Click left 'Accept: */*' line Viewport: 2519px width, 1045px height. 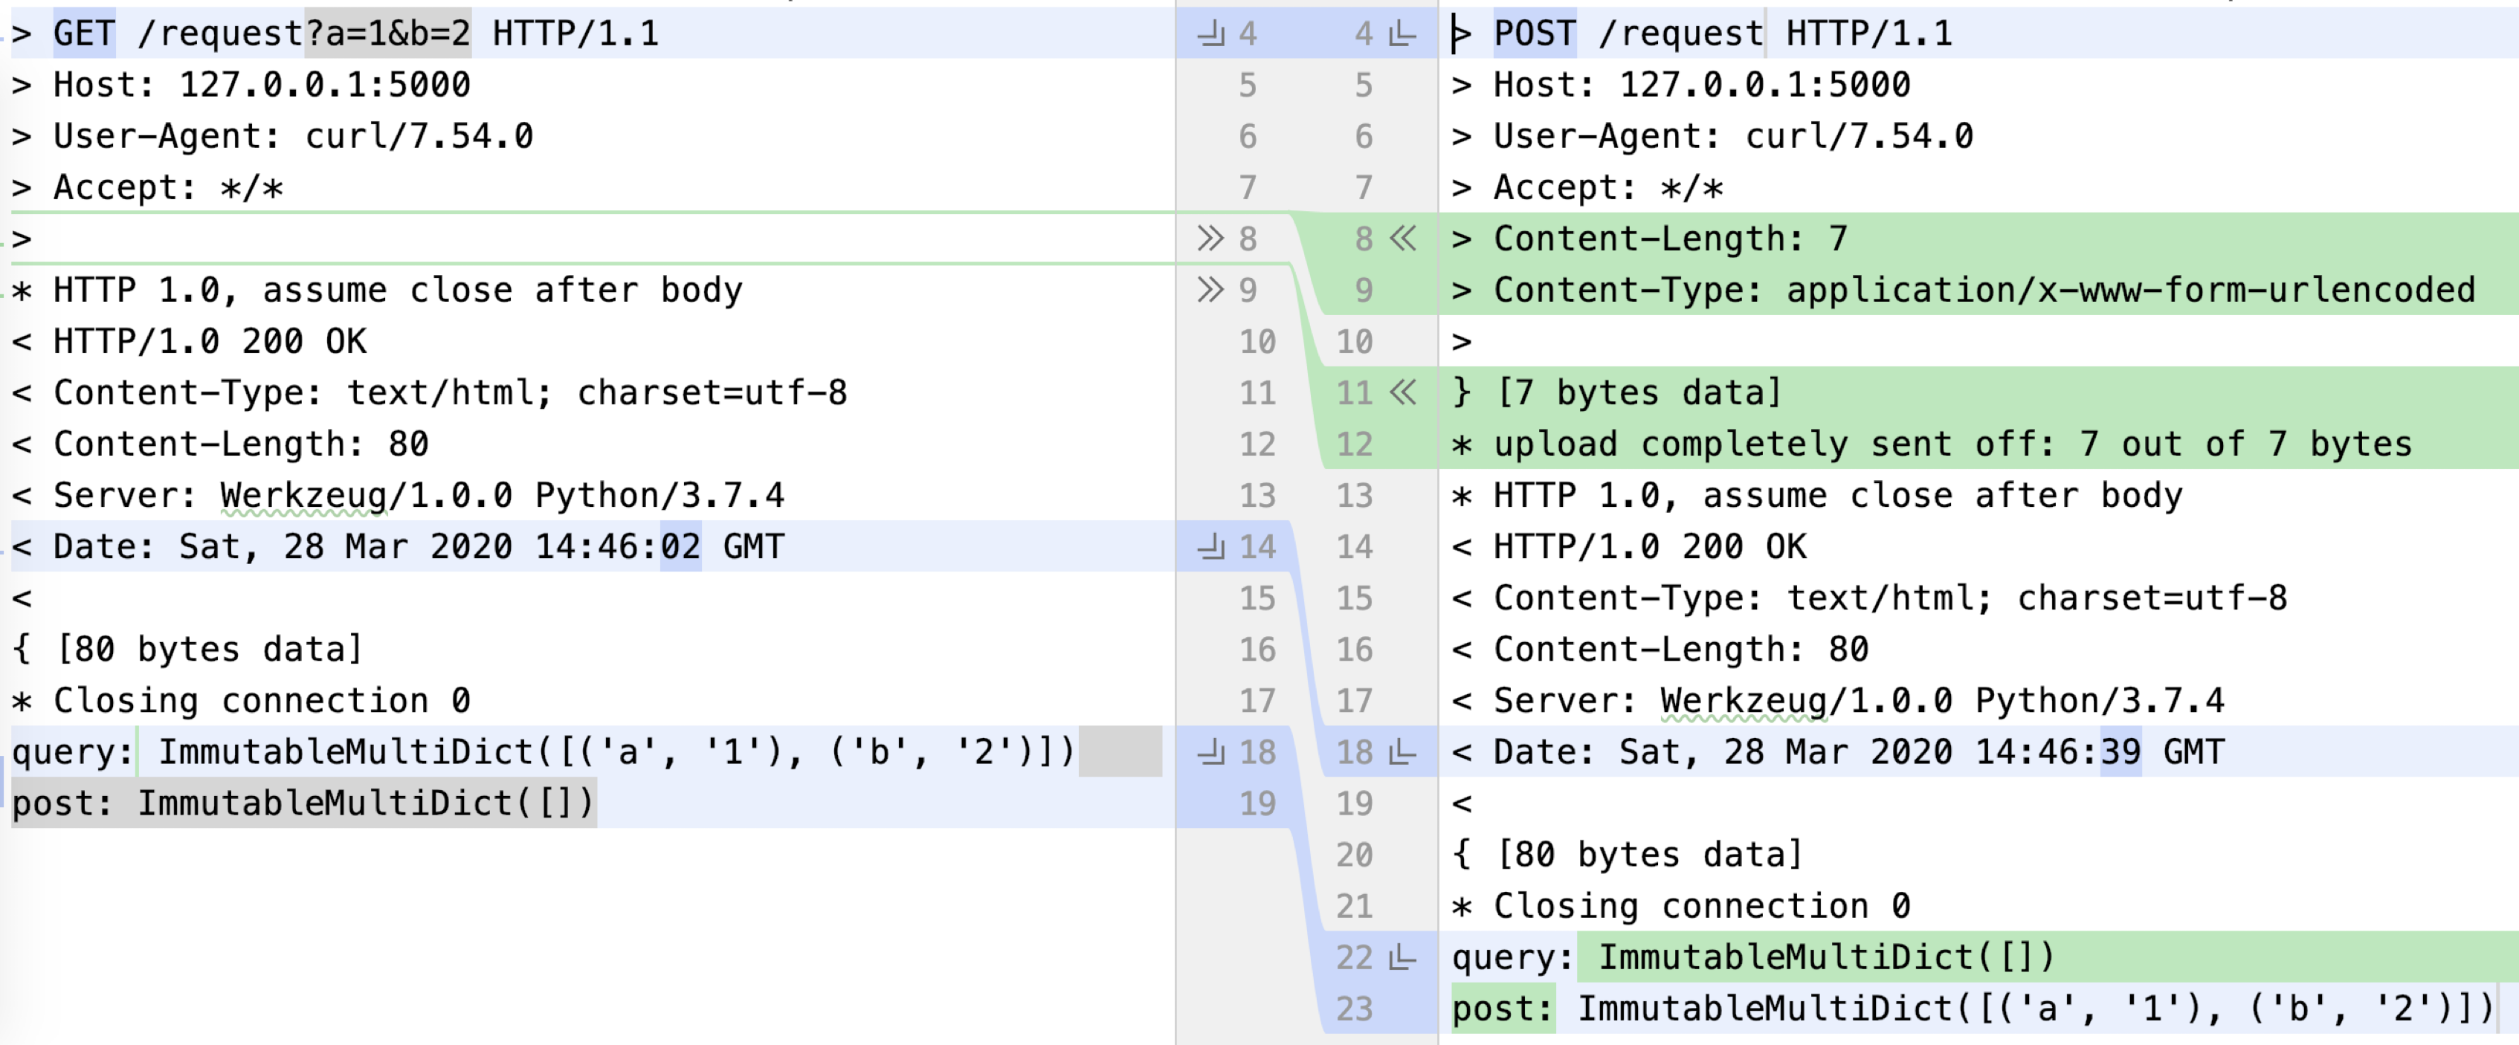148,187
